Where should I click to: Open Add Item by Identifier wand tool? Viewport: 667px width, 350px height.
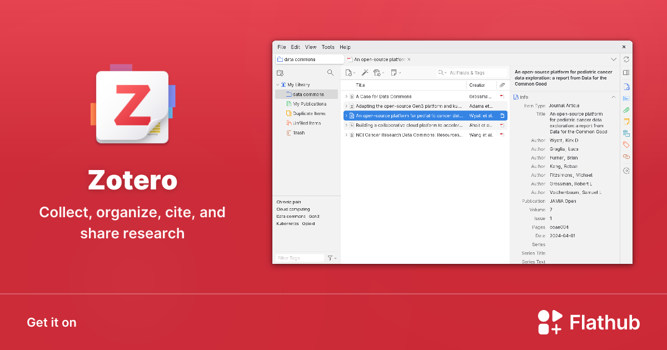click(x=365, y=73)
